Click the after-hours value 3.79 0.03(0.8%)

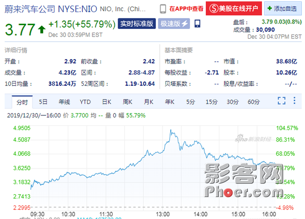(281, 22)
